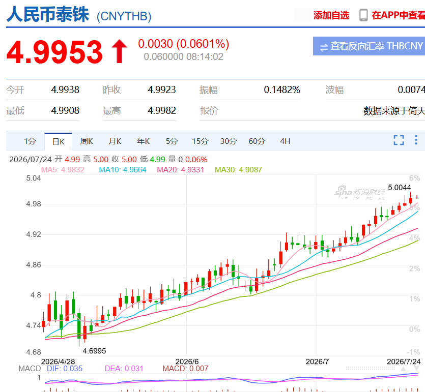The height and width of the screenshot is (392, 425).
Task: Click the (CNYTHB) ticker code
Action: (x=124, y=16)
